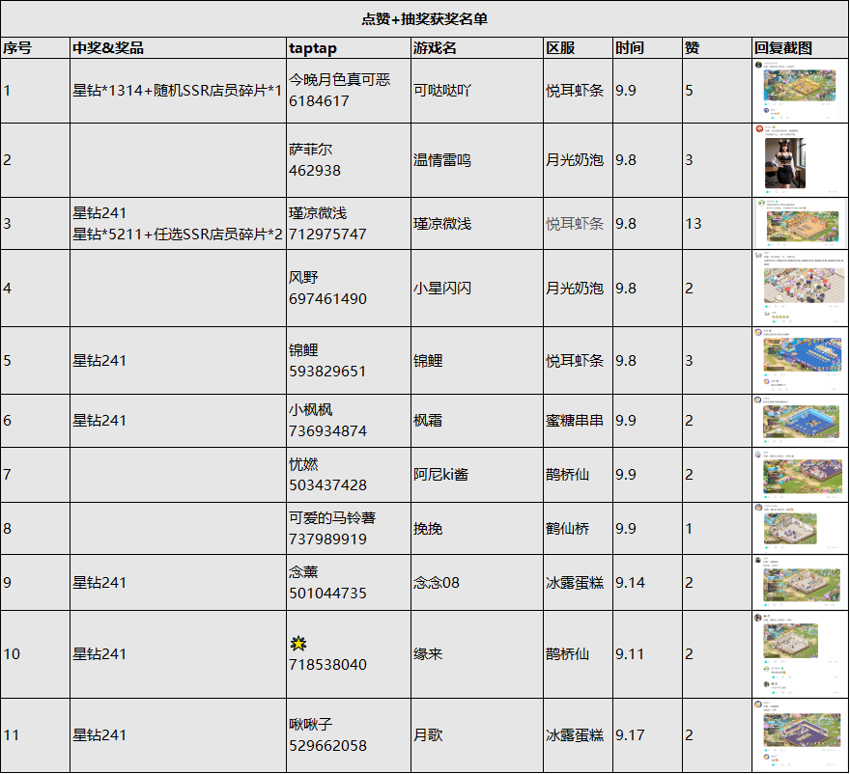Click the 冰露蛋糕 cell in row 9

(578, 583)
